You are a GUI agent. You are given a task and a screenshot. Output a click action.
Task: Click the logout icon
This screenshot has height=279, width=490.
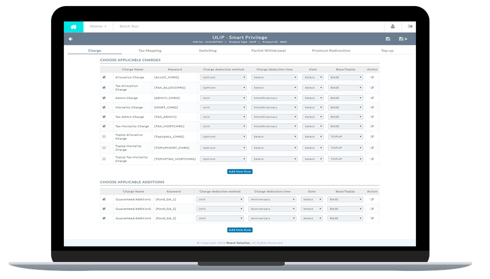point(410,26)
